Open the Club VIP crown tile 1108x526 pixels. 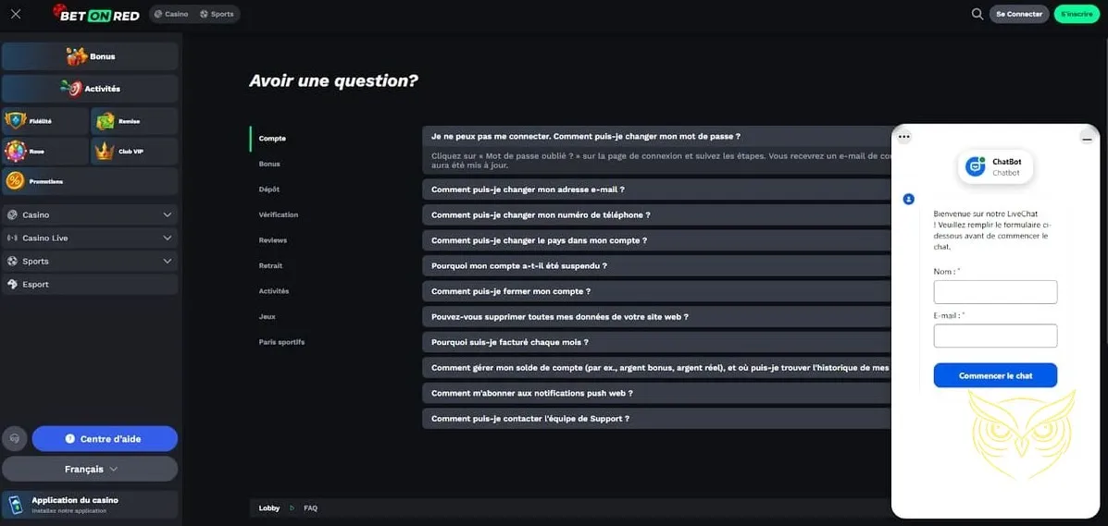[133, 151]
